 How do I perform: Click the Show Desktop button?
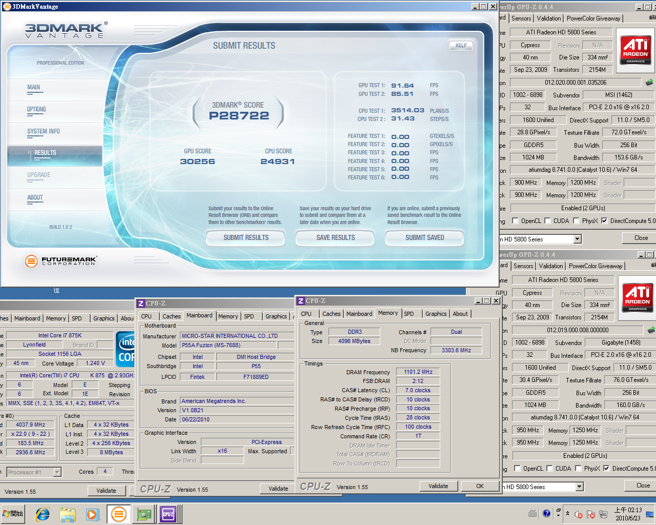[x=651, y=514]
